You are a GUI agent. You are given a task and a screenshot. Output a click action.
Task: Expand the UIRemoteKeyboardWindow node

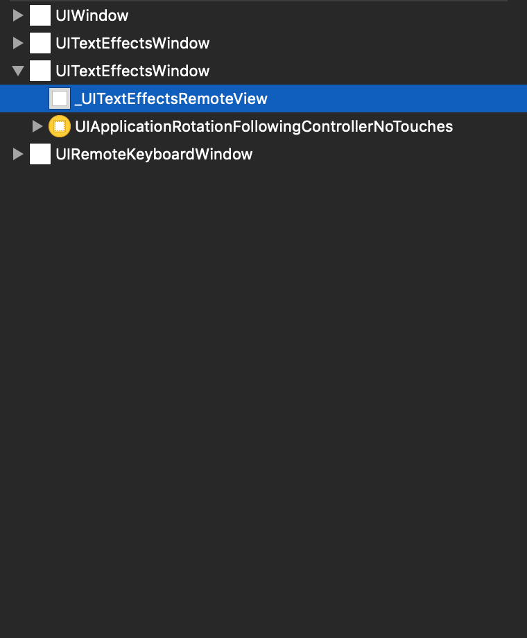point(17,154)
